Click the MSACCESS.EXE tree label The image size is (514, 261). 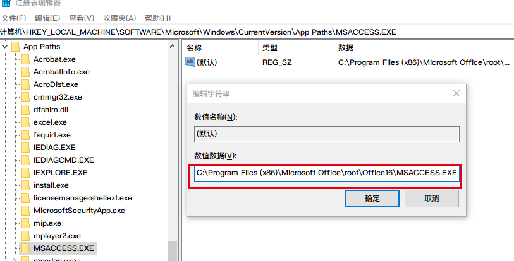(64, 248)
